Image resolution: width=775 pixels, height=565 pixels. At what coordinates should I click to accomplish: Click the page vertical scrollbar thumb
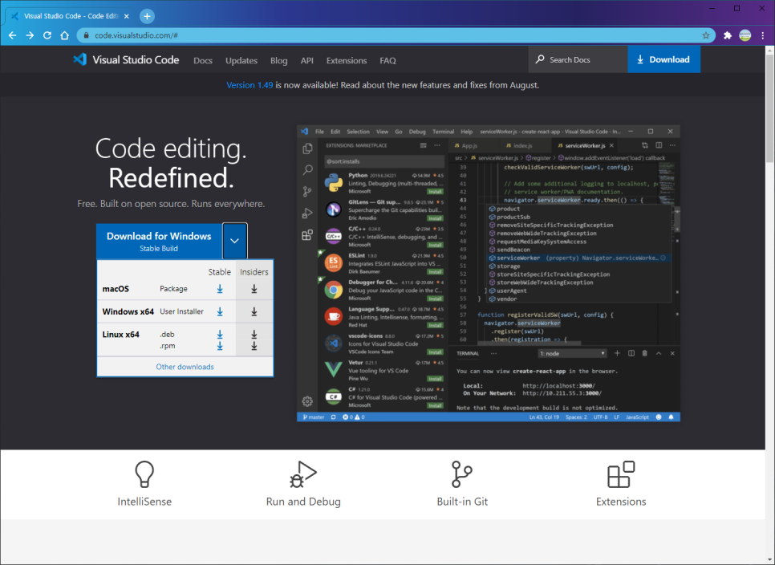tap(769, 108)
